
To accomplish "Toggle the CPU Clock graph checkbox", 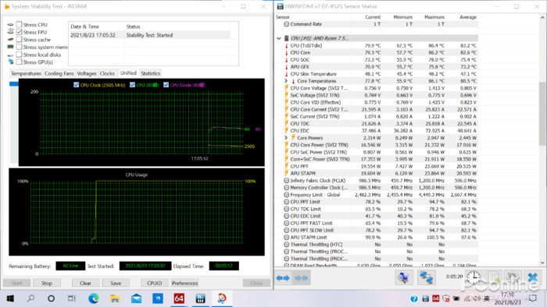I will point(77,85).
